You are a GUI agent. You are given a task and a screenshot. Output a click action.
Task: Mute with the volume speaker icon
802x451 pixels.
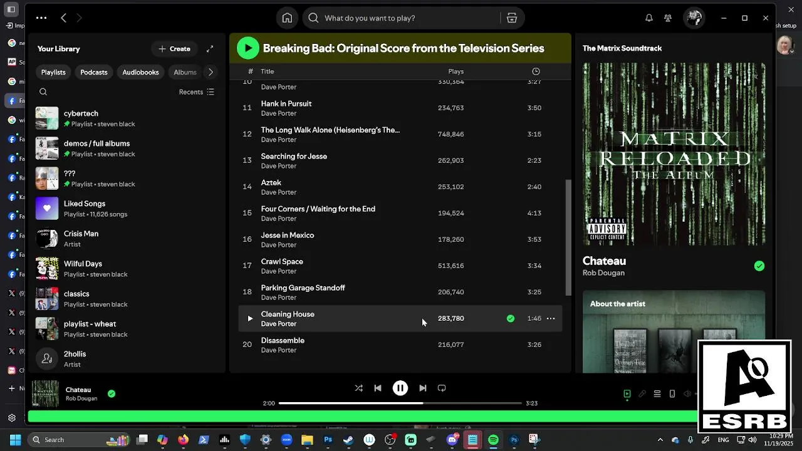(x=687, y=394)
